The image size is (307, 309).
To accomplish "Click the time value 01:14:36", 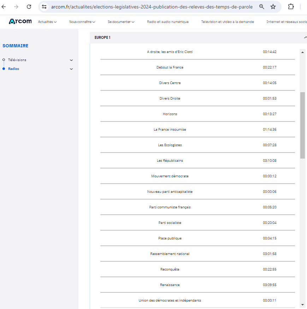I will [x=270, y=130].
